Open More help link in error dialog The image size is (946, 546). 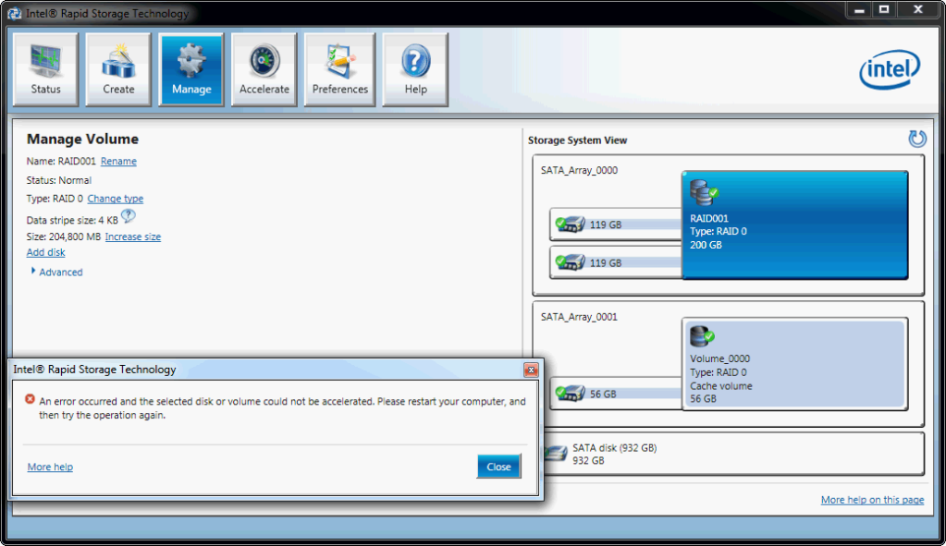pos(50,467)
